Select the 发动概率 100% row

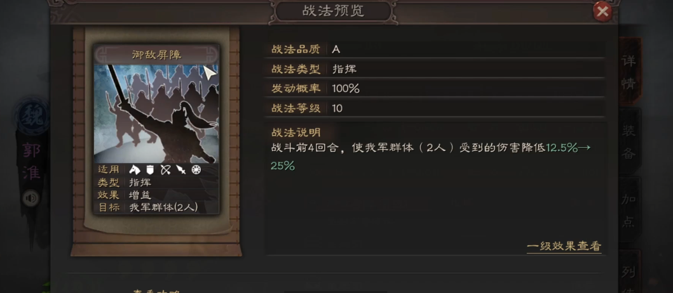(434, 89)
